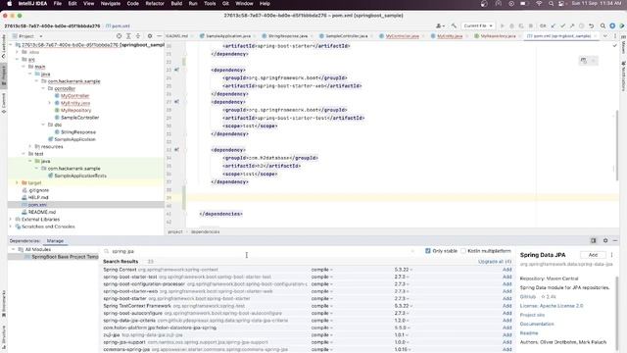This screenshot has height=353, width=627.
Task: Select the Manage tab in Dependencies
Action: pyautogui.click(x=55, y=241)
